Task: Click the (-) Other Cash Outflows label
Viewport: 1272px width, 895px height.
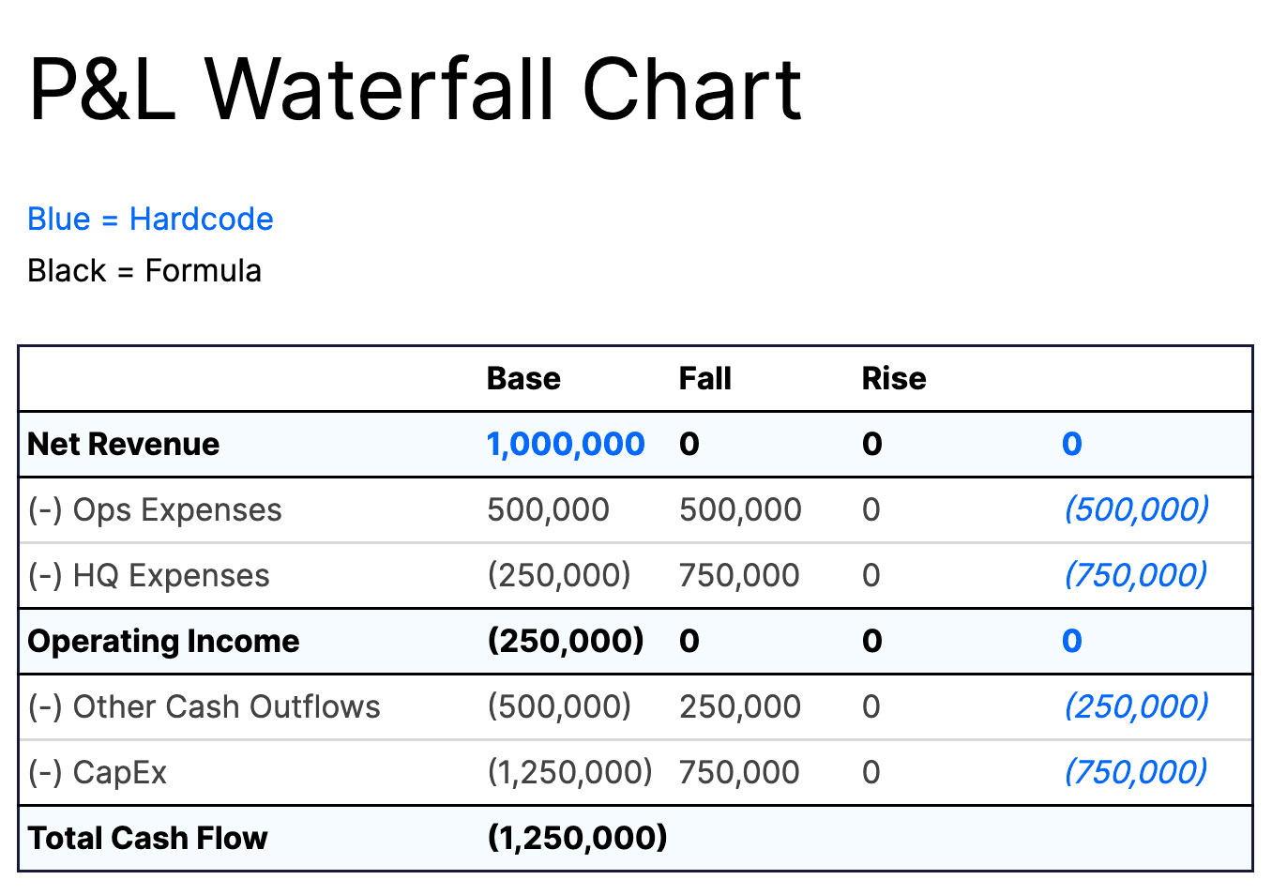Action: 204,706
